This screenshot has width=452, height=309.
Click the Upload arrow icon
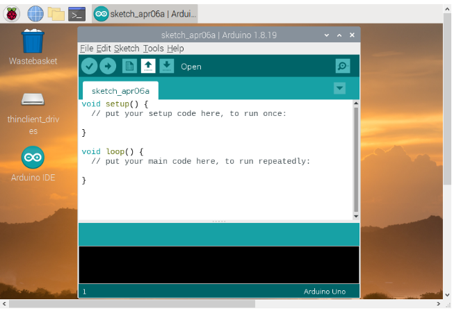pos(108,66)
